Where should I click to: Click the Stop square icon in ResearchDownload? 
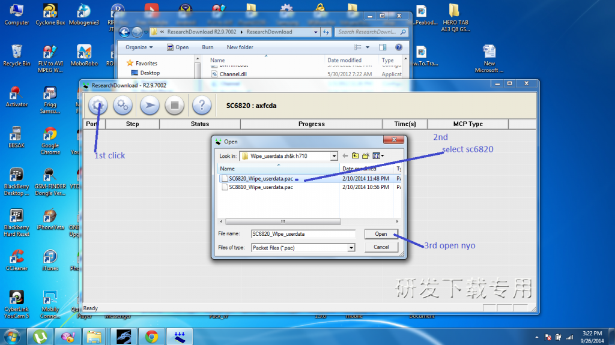[175, 105]
